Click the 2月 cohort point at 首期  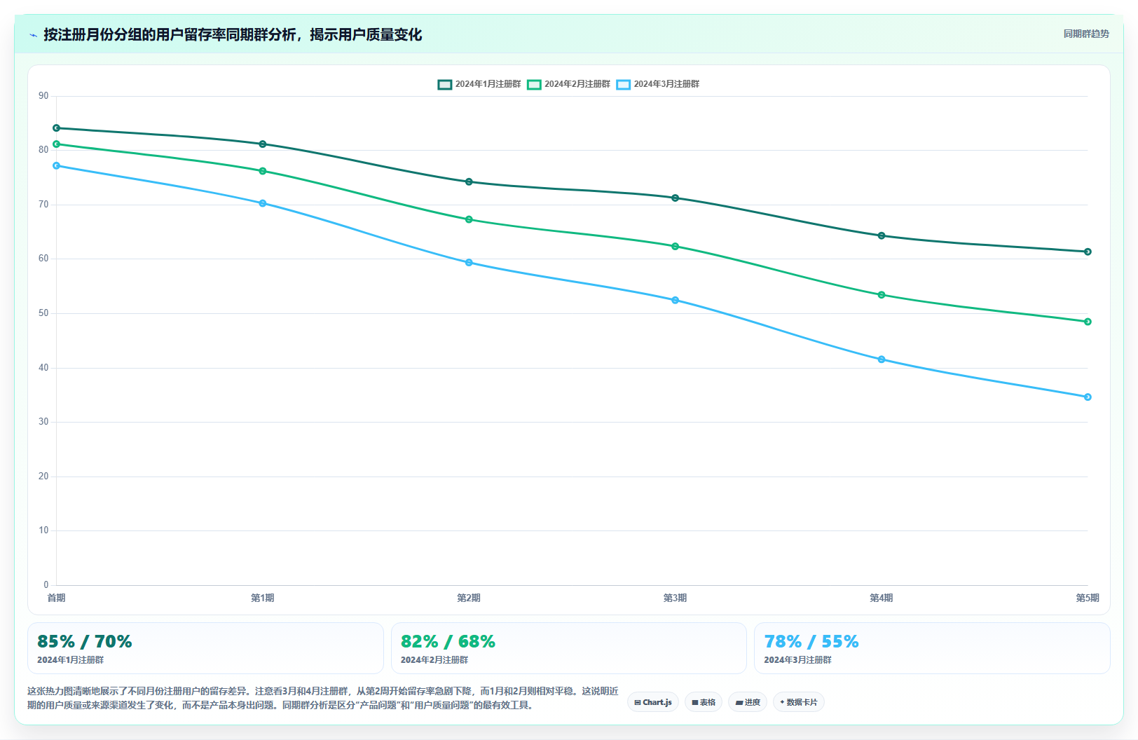pos(57,144)
